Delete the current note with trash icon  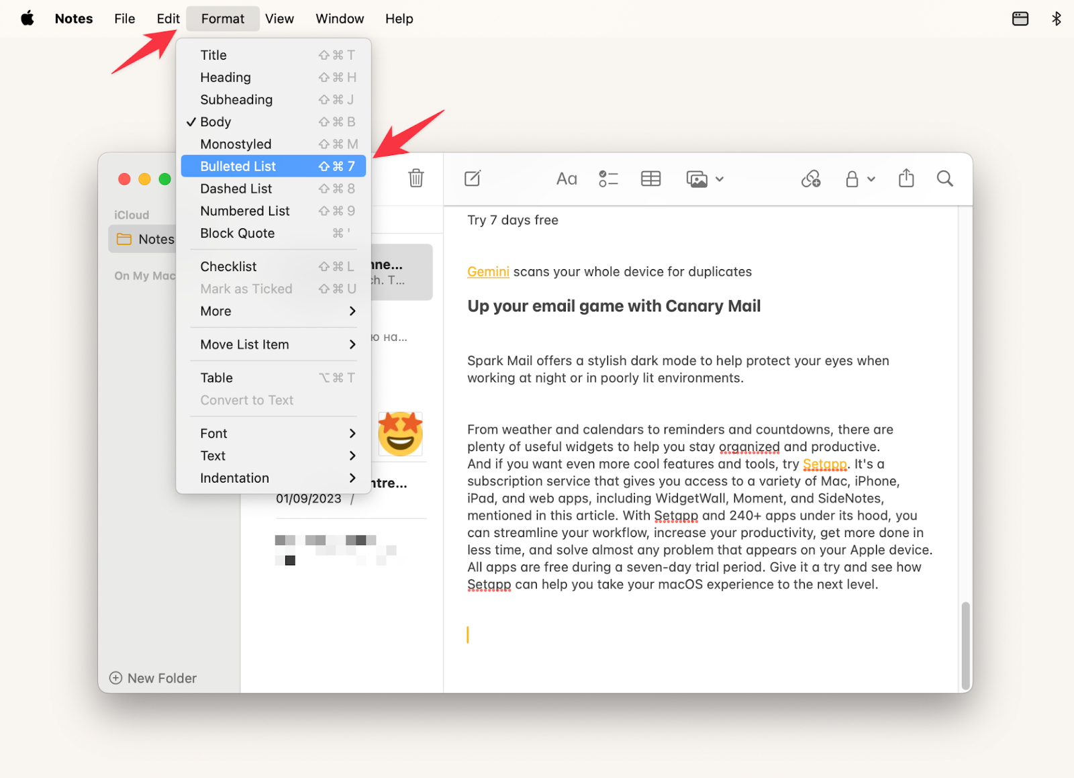pyautogui.click(x=416, y=179)
